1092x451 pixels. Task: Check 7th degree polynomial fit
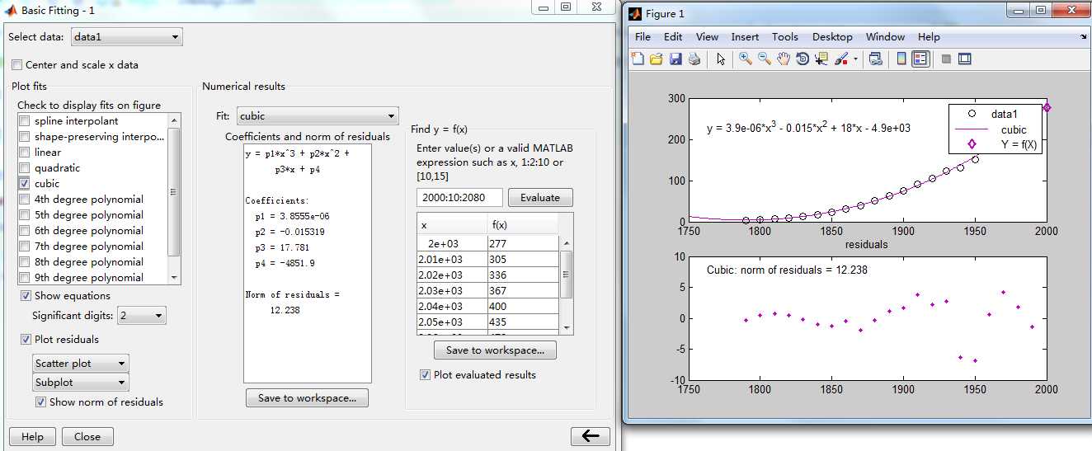25,247
